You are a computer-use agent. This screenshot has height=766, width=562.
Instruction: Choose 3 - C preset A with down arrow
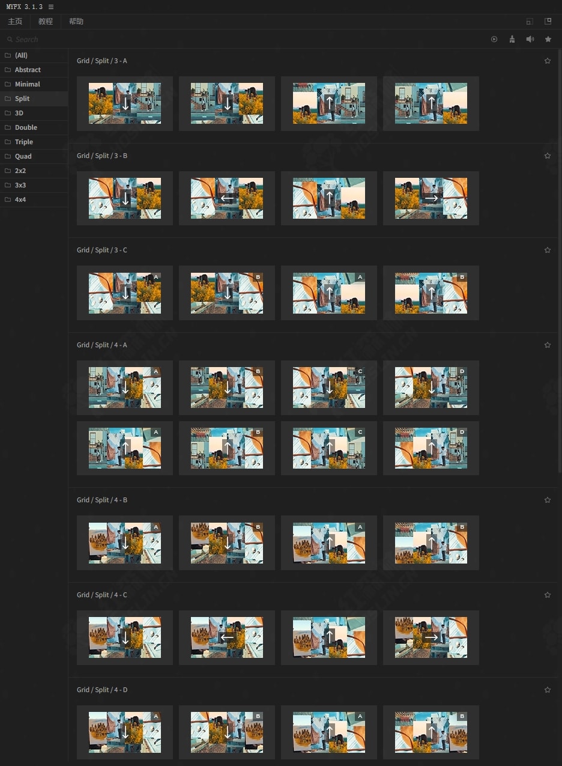pos(125,293)
